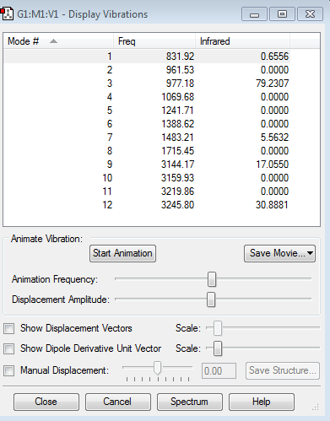Click infrared value 5.5632

pyautogui.click(x=274, y=138)
